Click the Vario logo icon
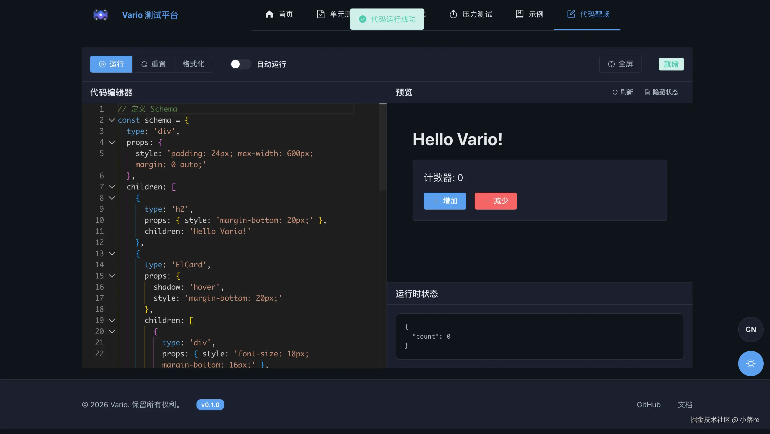This screenshot has width=770, height=434. [x=100, y=15]
